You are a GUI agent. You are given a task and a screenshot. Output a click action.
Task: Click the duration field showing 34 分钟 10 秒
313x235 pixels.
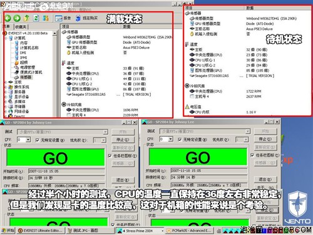(x=66, y=178)
